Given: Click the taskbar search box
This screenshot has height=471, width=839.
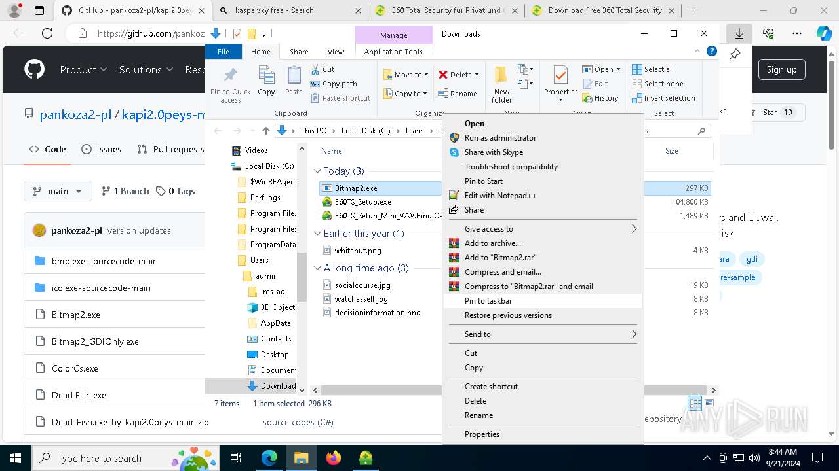Looking at the screenshot, I should (125, 458).
